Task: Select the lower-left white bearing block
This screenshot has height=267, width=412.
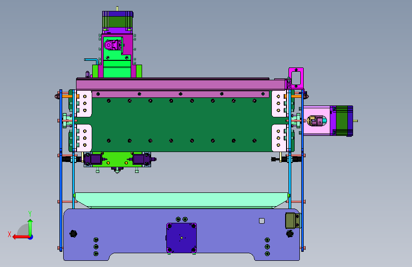Action: [84, 138]
